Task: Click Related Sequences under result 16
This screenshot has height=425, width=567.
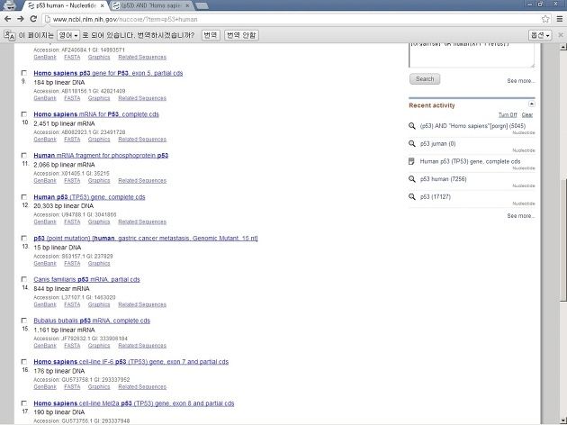Action: click(x=142, y=386)
